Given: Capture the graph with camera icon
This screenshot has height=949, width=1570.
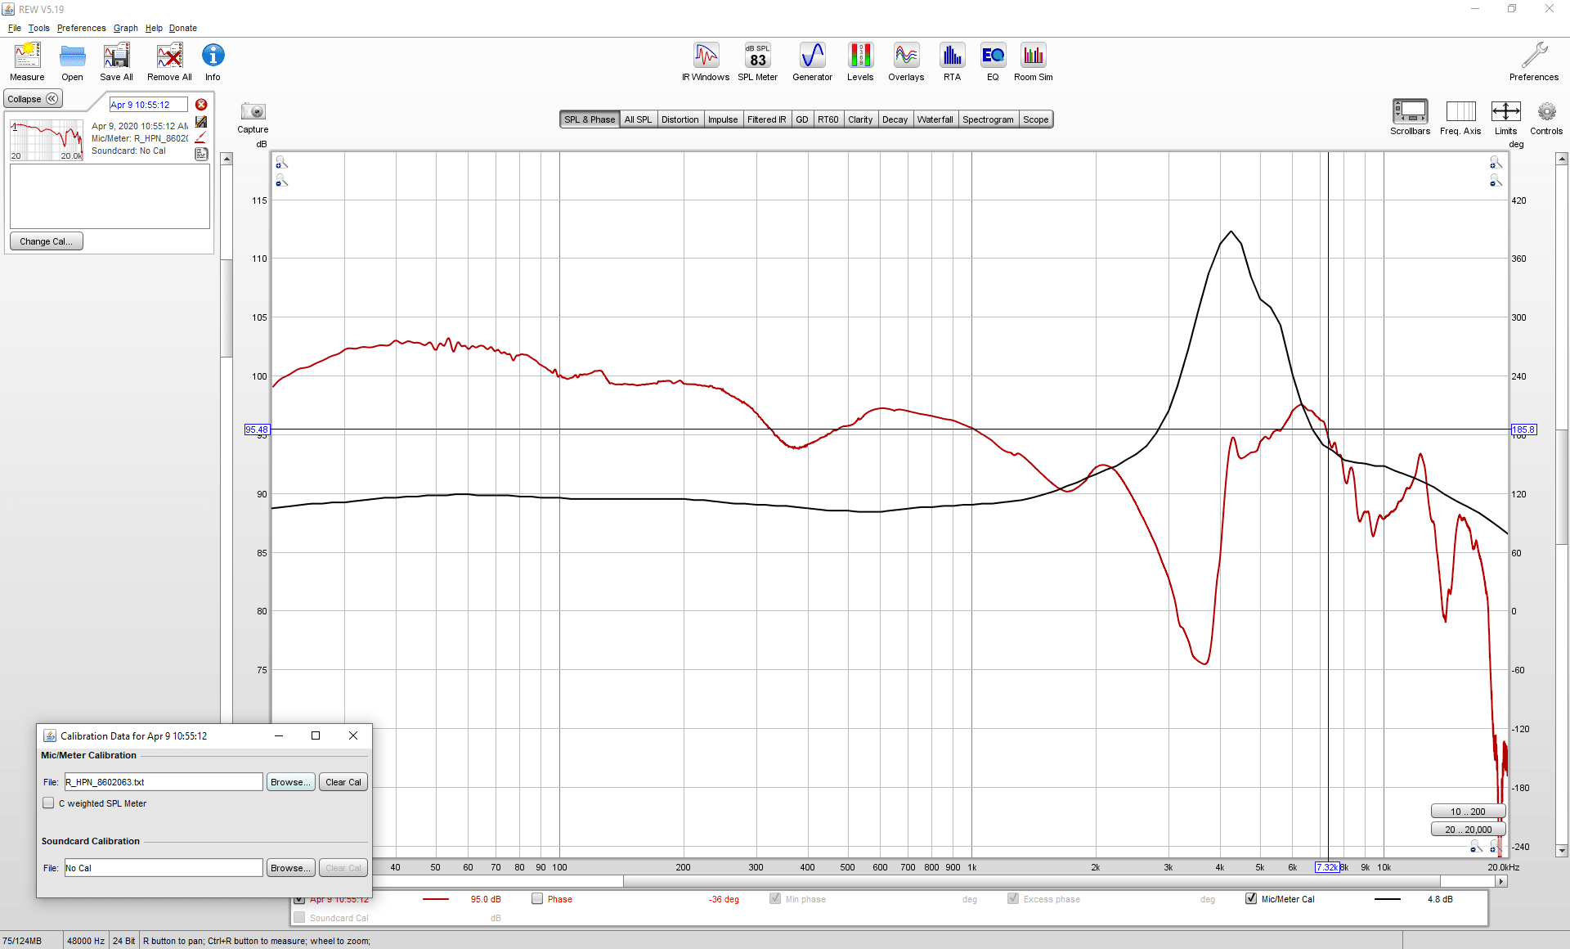Looking at the screenshot, I should tap(253, 118).
